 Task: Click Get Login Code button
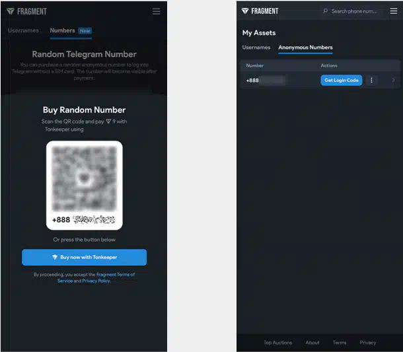click(x=342, y=80)
